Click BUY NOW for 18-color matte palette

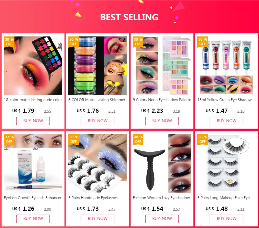33,121
